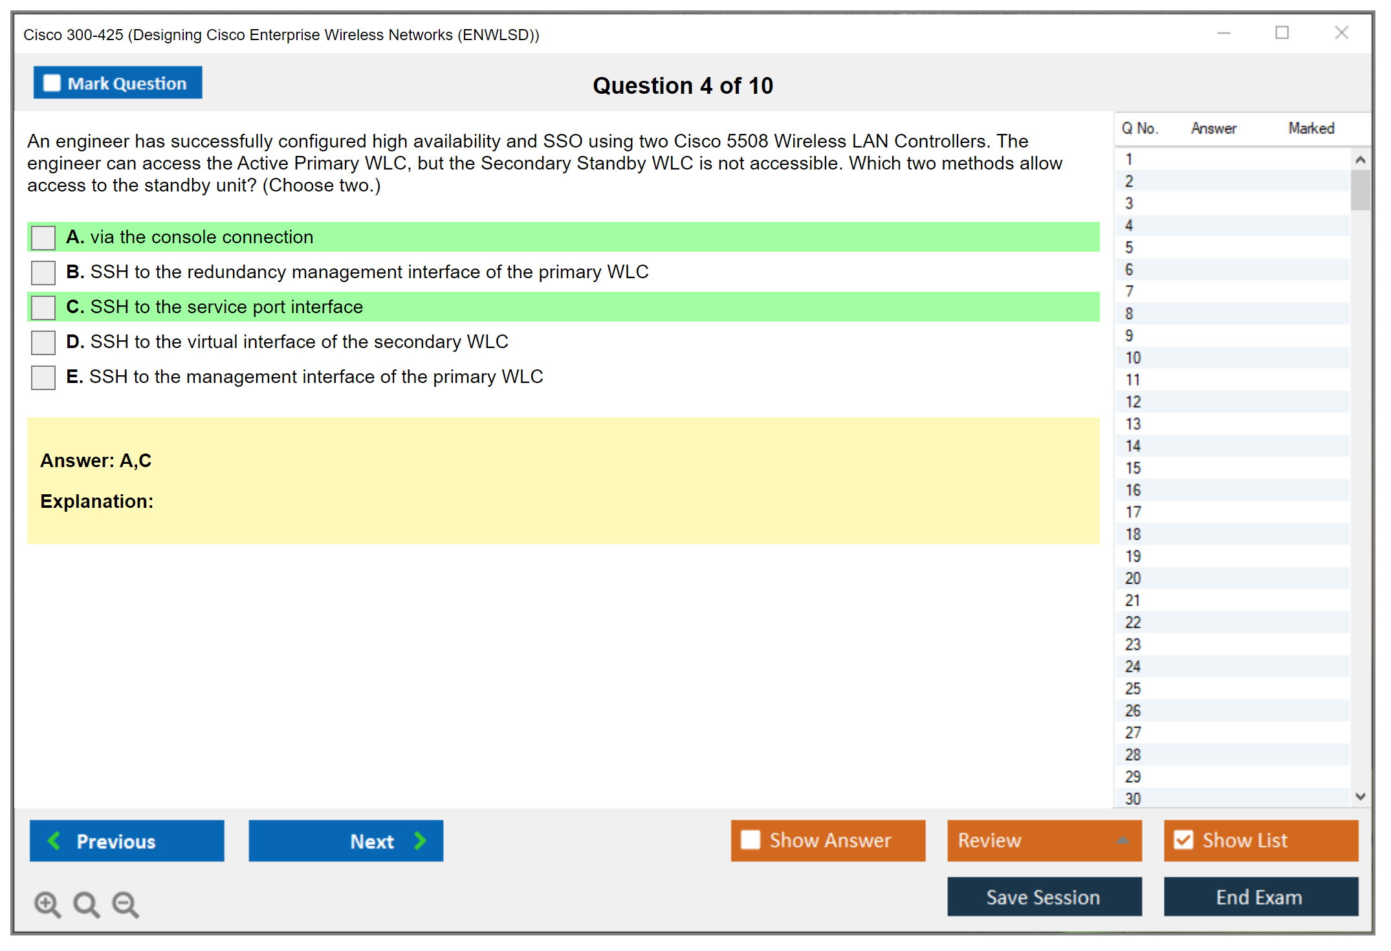
Task: Tick option E management interface checkbox
Action: (43, 377)
